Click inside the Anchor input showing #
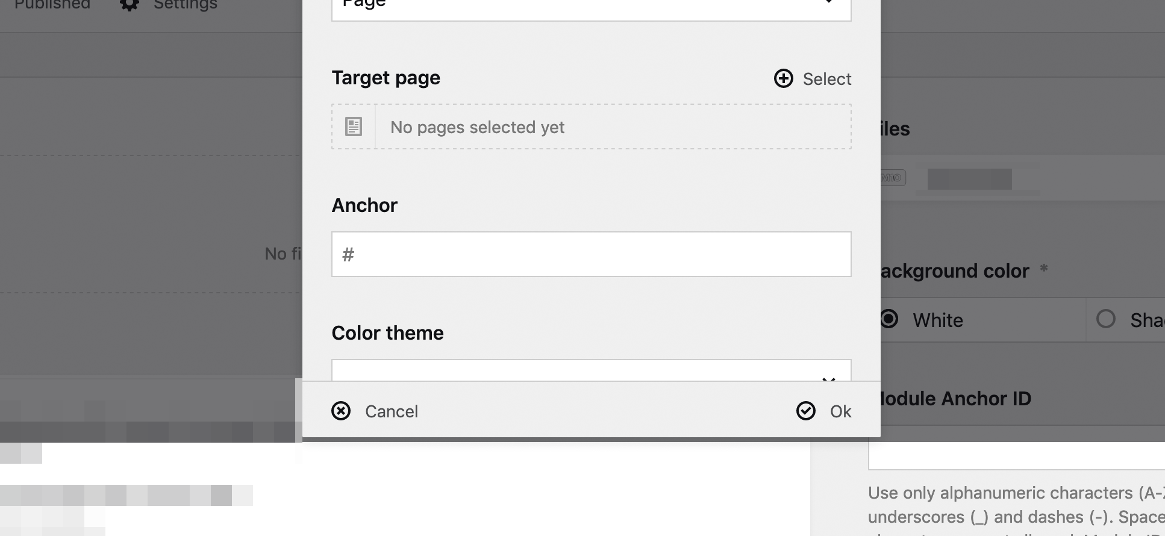 click(x=591, y=254)
